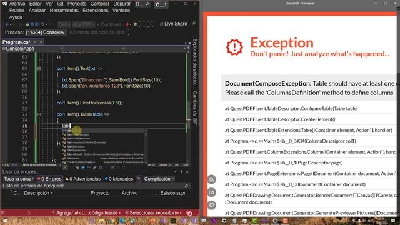Sort by the Proyecto column header
The width and height of the screenshot is (400, 225).
[100, 193]
